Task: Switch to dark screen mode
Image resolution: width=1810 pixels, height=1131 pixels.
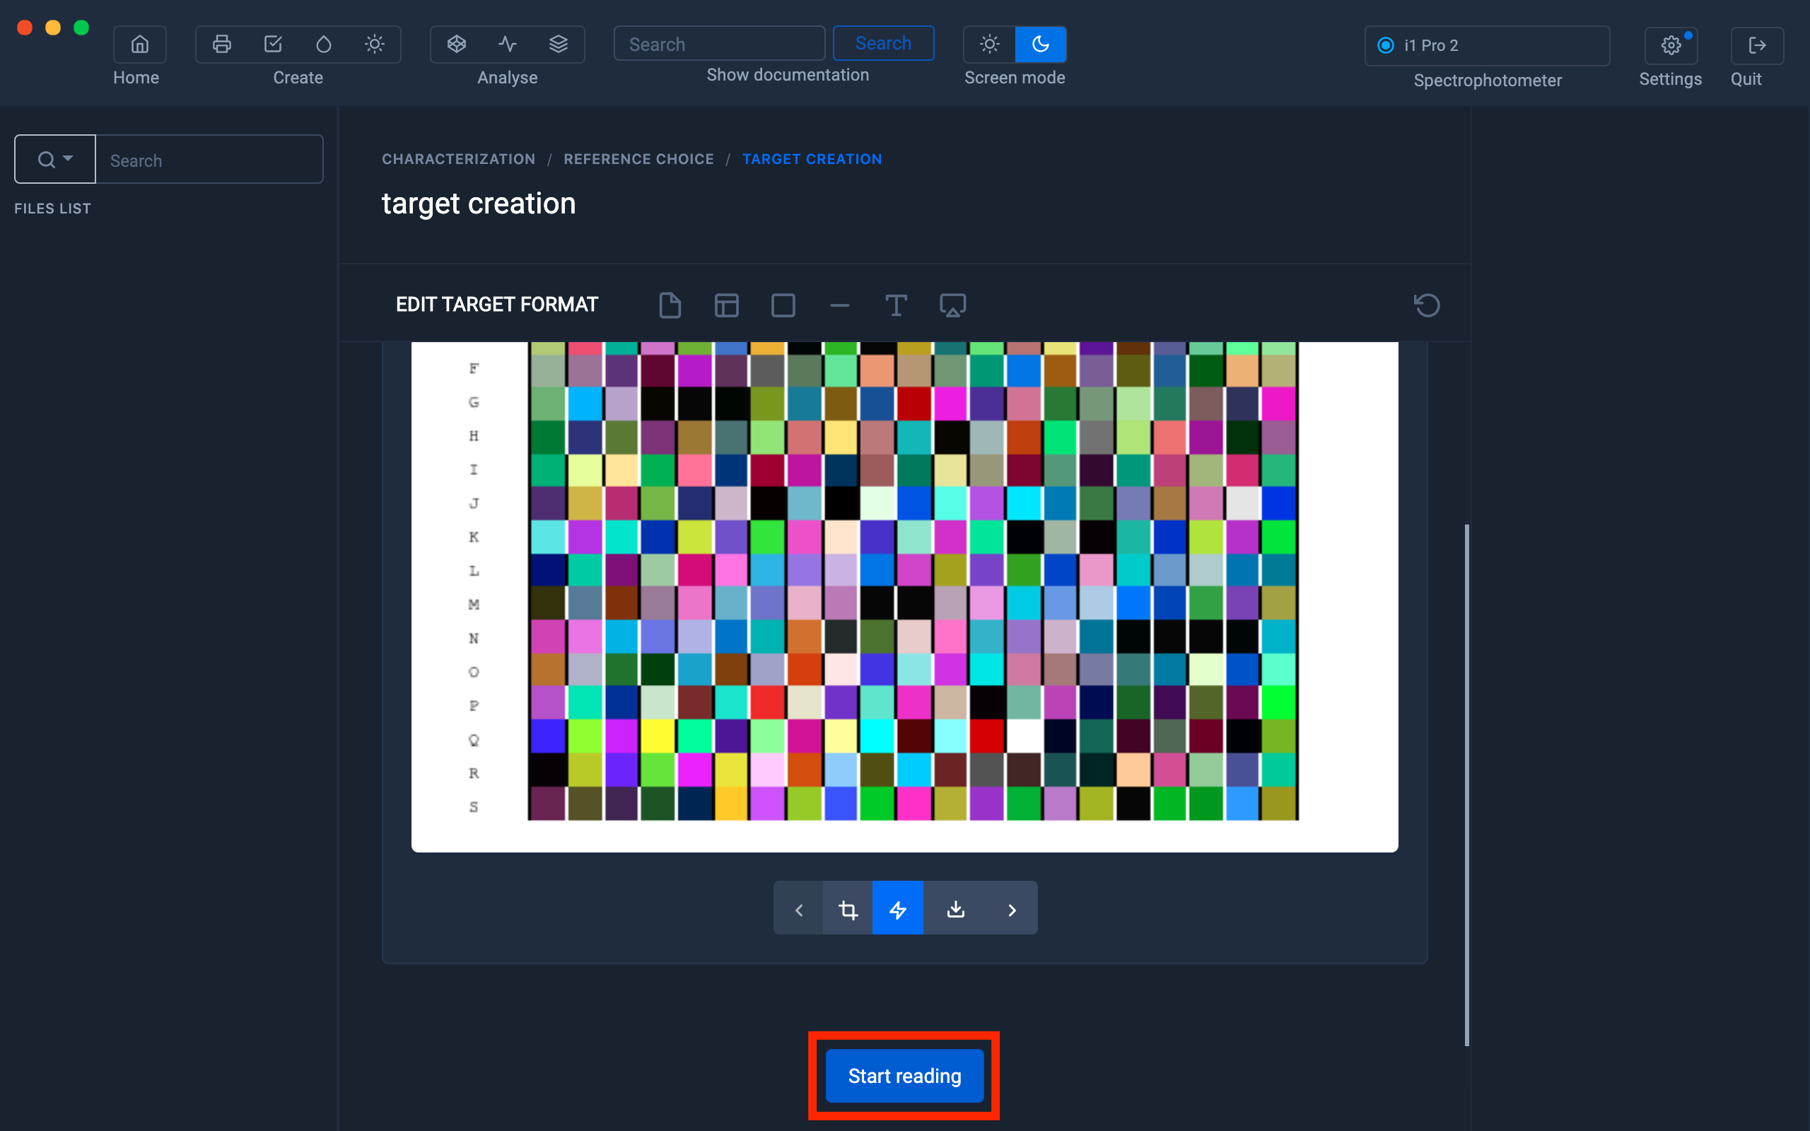Action: tap(1040, 44)
